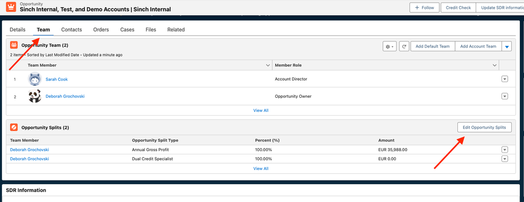524x202 pixels.
Task: Open the list settings gear menu
Action: pos(390,47)
